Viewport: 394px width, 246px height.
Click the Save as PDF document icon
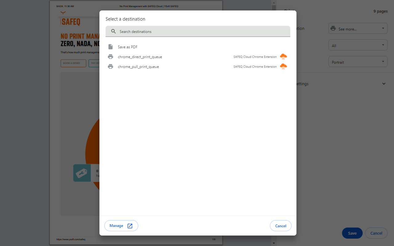[x=111, y=46]
